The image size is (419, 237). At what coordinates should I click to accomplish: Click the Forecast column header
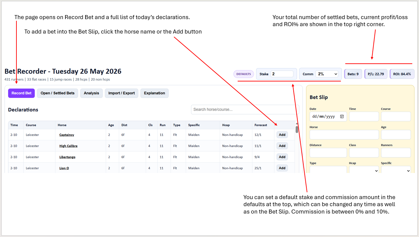coord(261,125)
